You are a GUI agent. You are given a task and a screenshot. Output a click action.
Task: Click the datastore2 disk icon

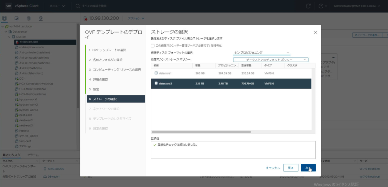156,84
